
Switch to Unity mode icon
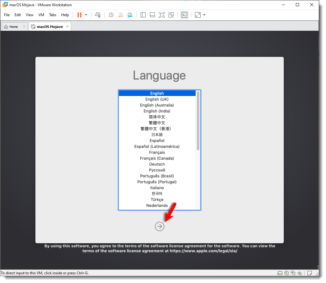(171, 15)
